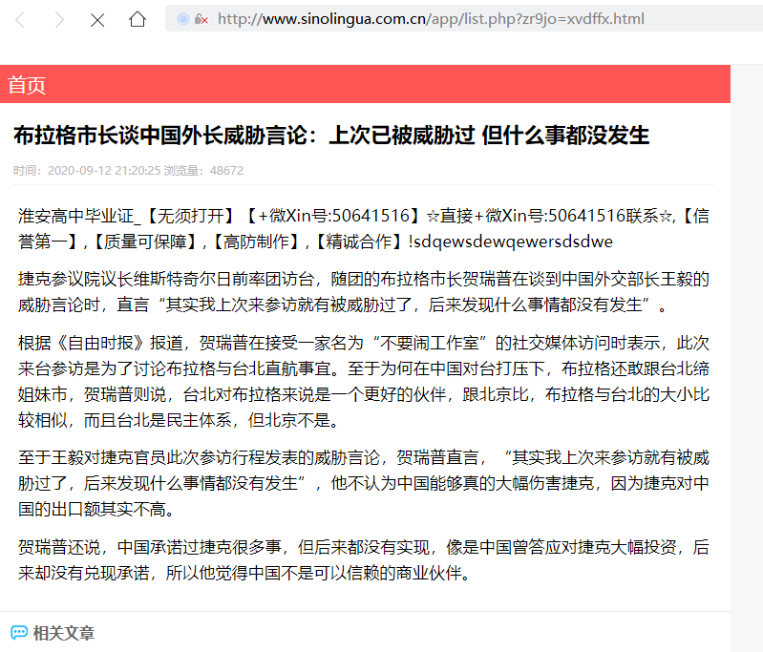
Task: Click the 相关文章 section heading
Action: pyautogui.click(x=64, y=633)
